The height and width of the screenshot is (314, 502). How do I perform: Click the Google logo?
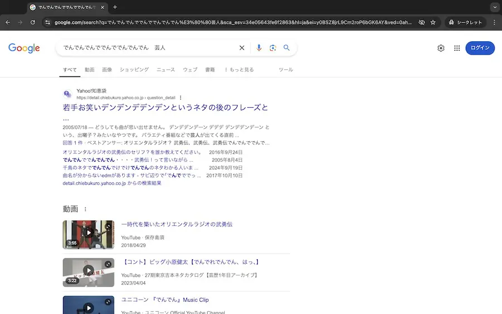[24, 48]
